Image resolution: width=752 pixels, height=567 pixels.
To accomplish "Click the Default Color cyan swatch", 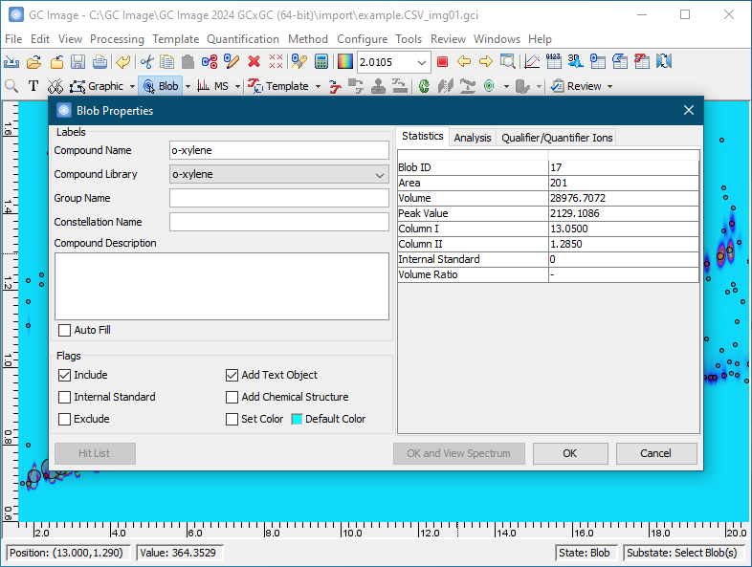I will [297, 419].
